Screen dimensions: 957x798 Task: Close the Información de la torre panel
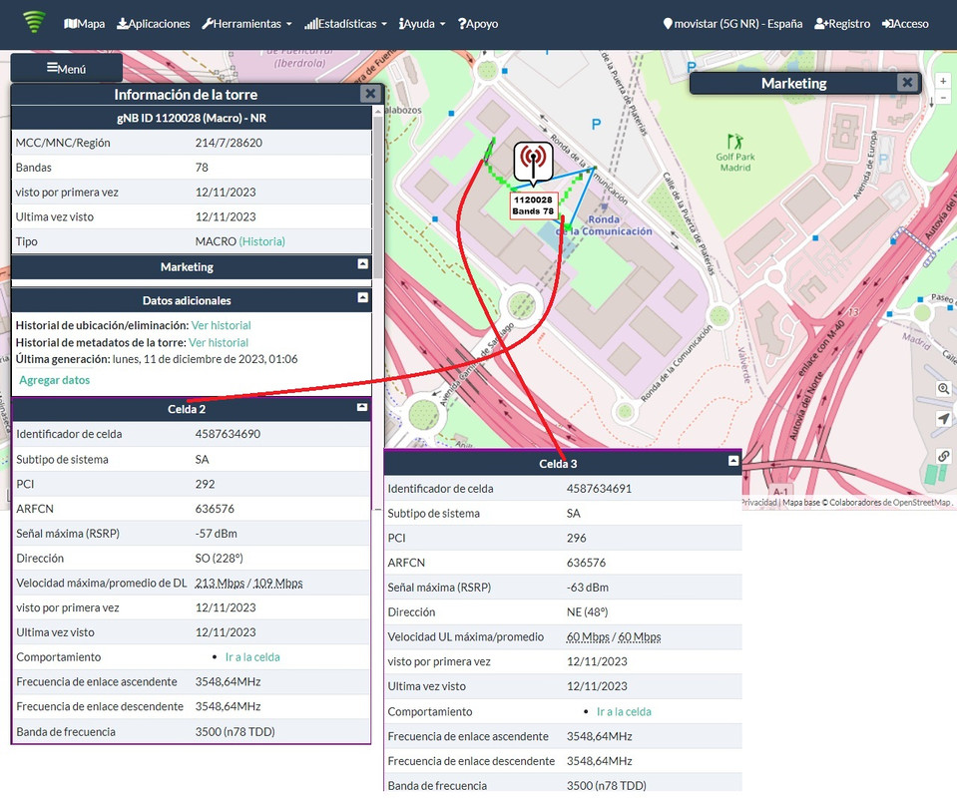click(370, 94)
